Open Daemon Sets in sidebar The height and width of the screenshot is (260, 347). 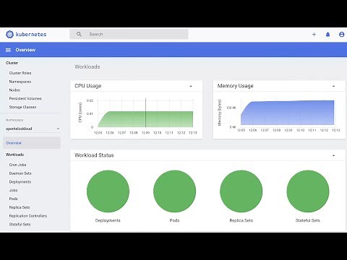pyautogui.click(x=20, y=173)
